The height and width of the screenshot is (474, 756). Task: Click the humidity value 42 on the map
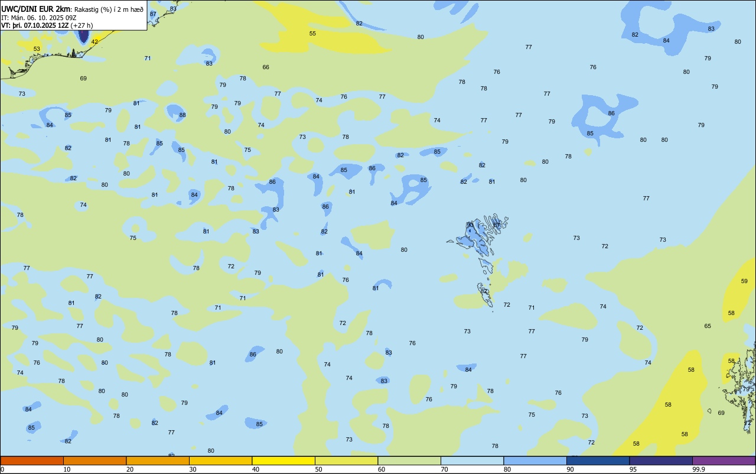point(94,41)
